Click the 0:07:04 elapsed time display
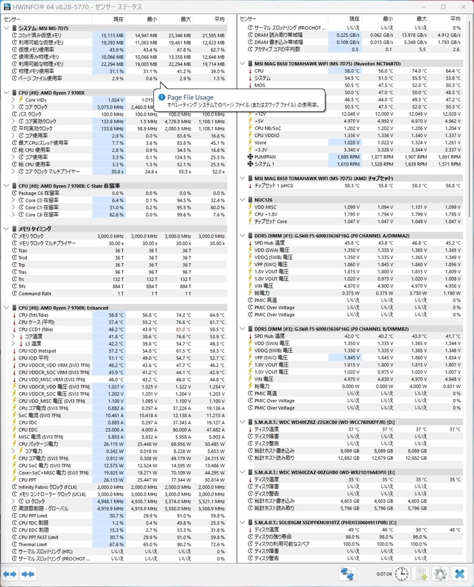 (384, 574)
